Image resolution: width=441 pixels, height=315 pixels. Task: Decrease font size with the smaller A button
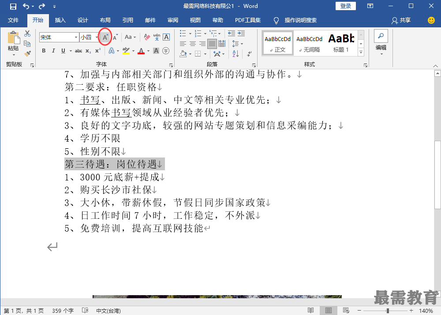point(115,37)
